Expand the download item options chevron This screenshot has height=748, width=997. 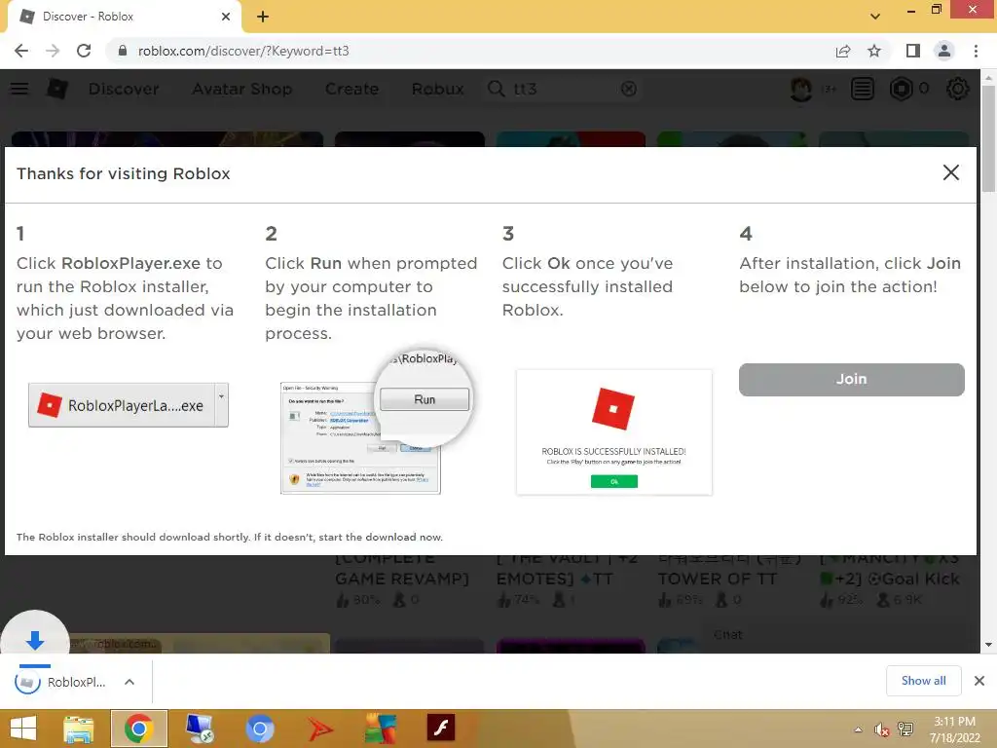[x=129, y=682]
